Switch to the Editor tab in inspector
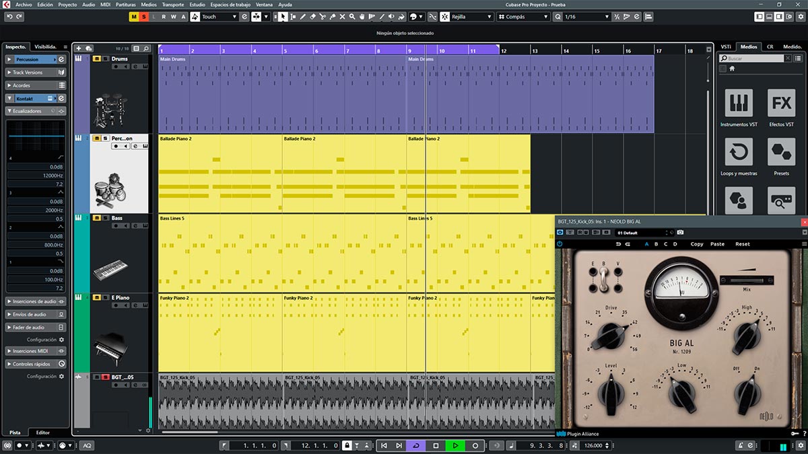Image resolution: width=808 pixels, height=454 pixels. tap(42, 432)
